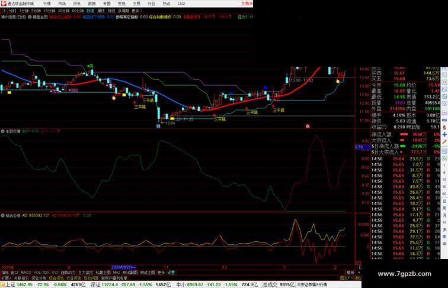Select the 15-minute period in right sidebar
This screenshot has width=448, height=288.
pos(444,180)
